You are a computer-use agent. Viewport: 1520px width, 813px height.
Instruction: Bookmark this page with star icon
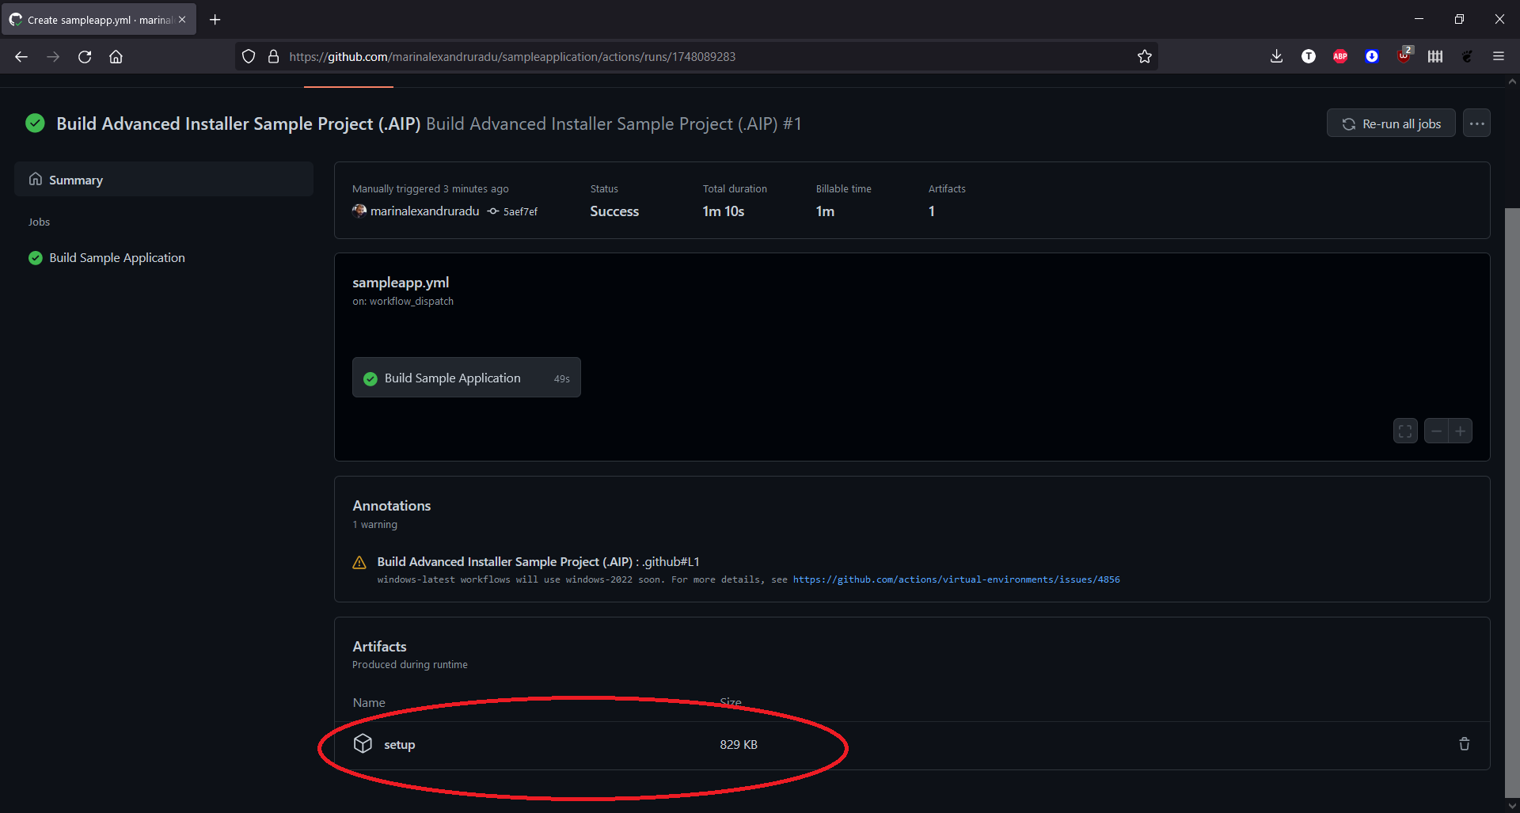point(1144,56)
